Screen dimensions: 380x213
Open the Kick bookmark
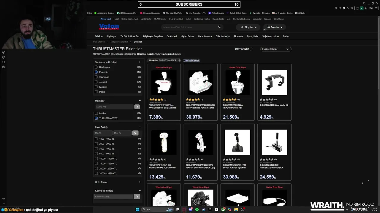[x=90, y=13]
